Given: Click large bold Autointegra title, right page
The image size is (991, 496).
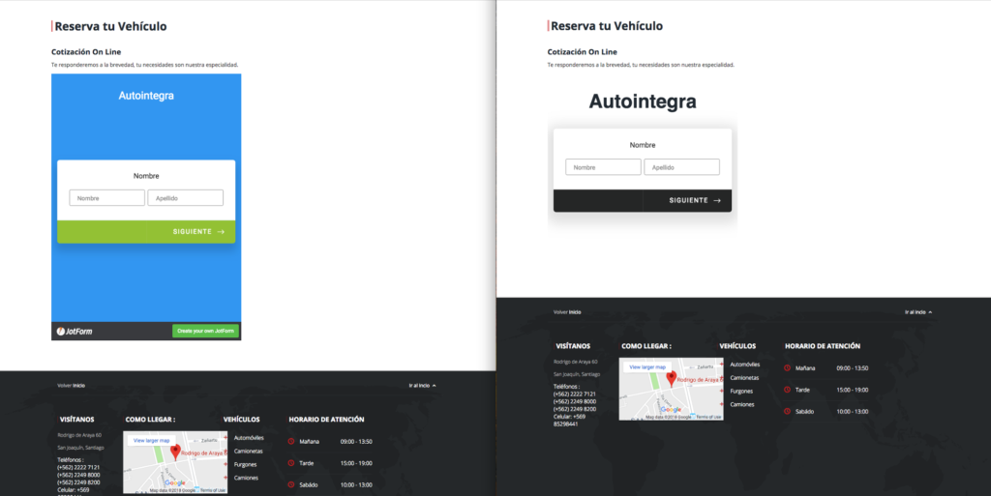Looking at the screenshot, I should coord(643,101).
